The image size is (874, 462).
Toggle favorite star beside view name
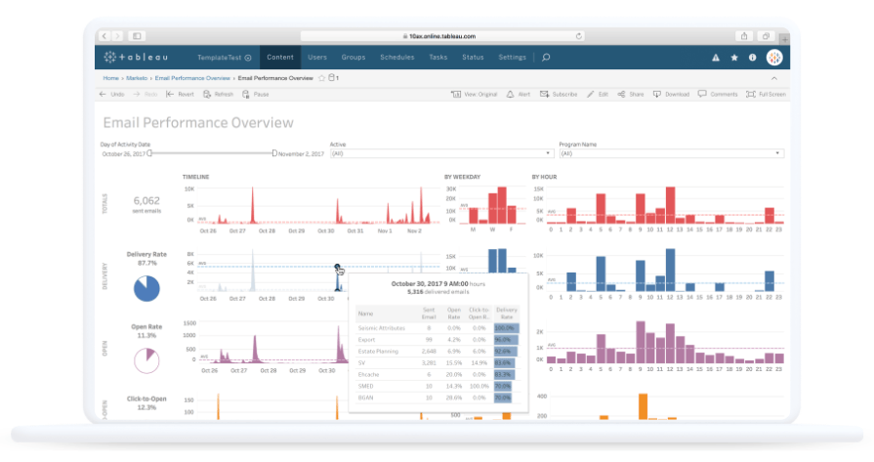point(321,77)
